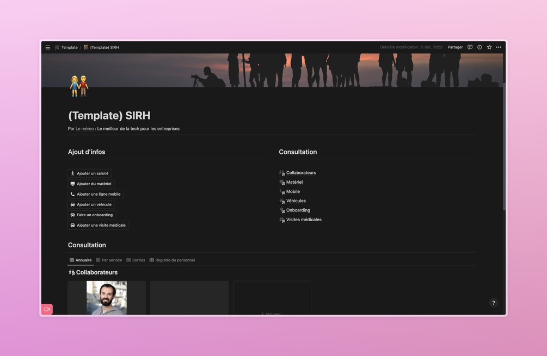Click the Nouveau new card

point(272,298)
